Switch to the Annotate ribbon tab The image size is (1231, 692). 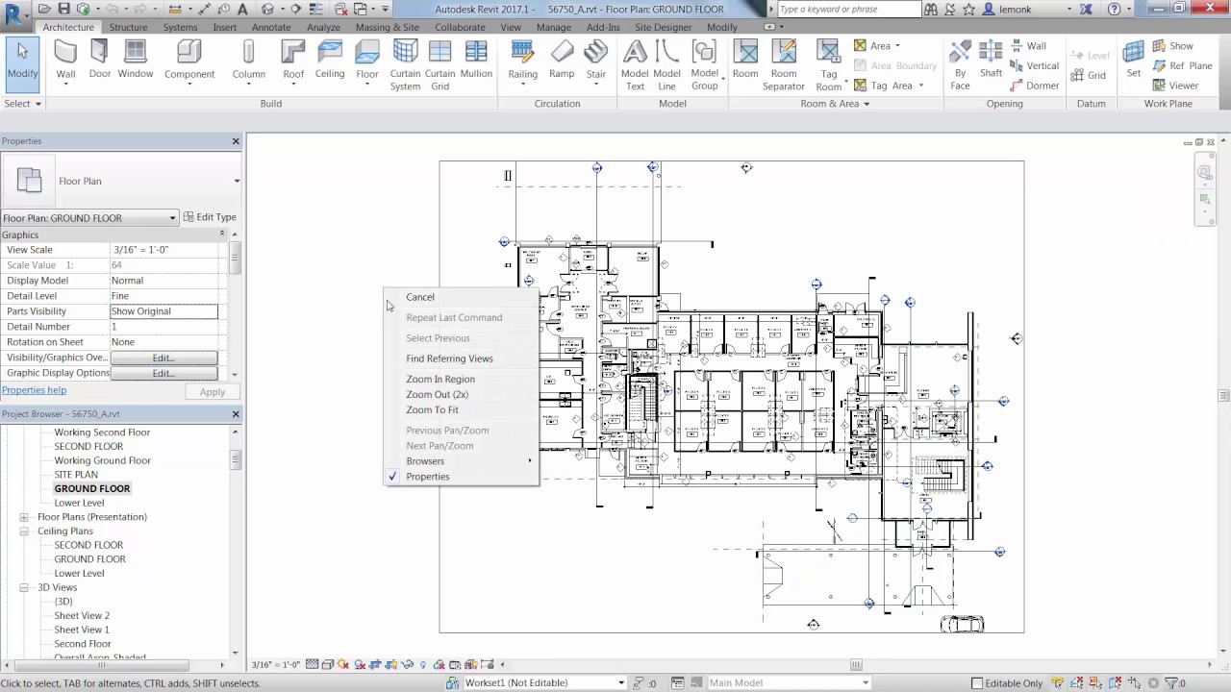(x=271, y=27)
